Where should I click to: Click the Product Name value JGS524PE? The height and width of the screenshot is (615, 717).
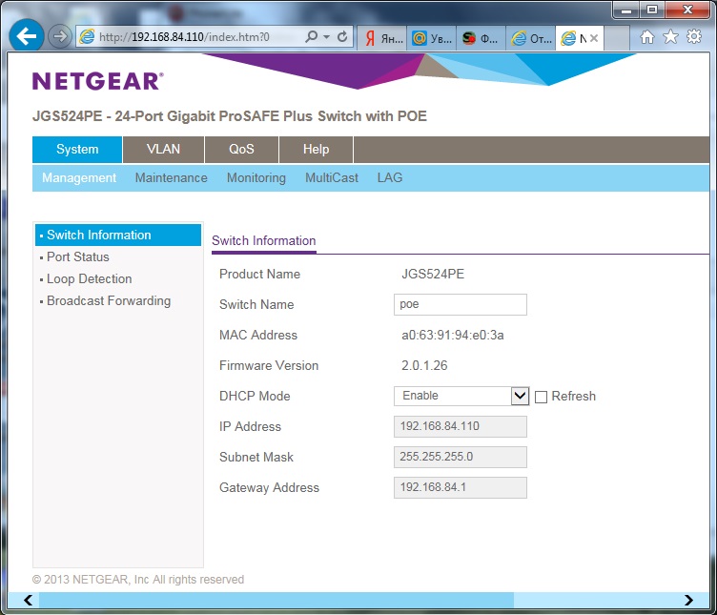[433, 274]
